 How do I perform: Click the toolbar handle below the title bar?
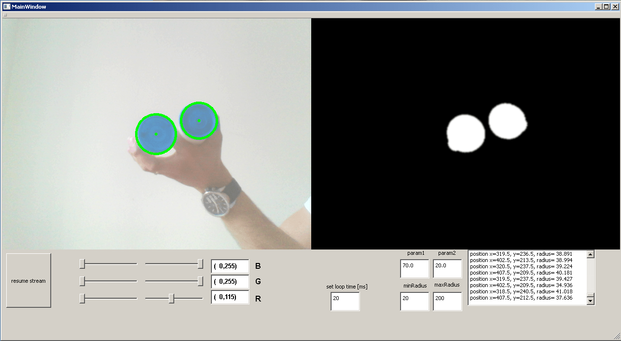tap(4, 14)
